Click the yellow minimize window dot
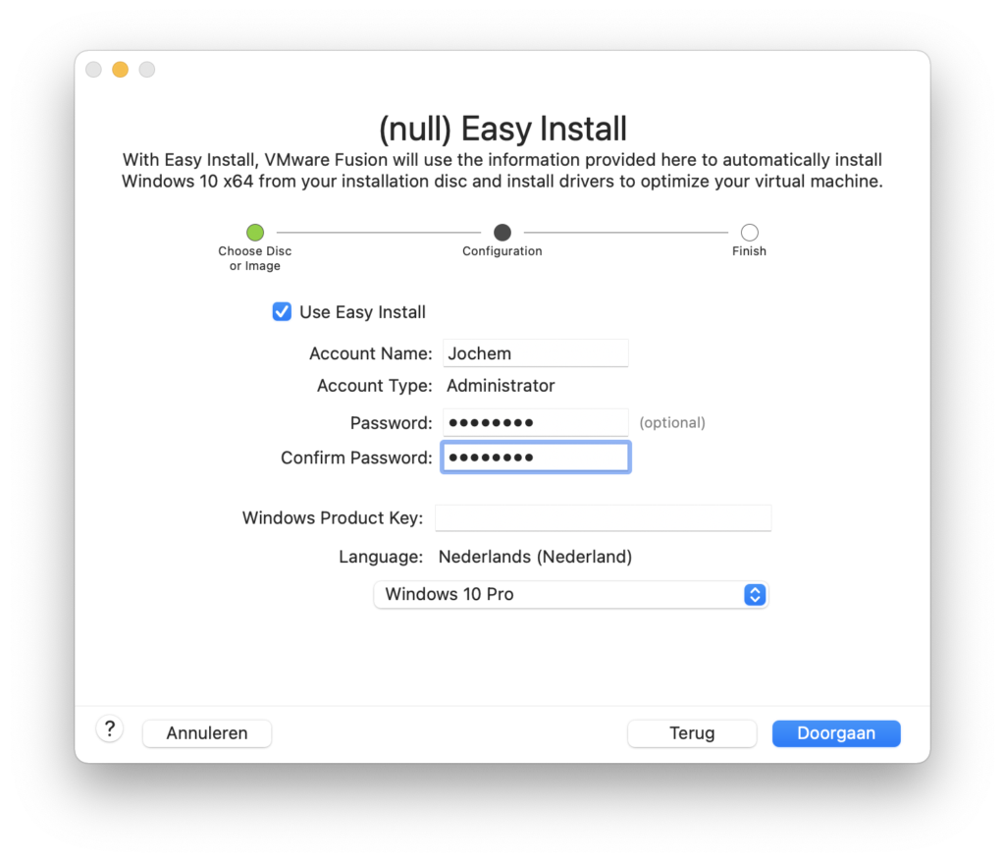Image resolution: width=1005 pixels, height=862 pixels. 120,70
